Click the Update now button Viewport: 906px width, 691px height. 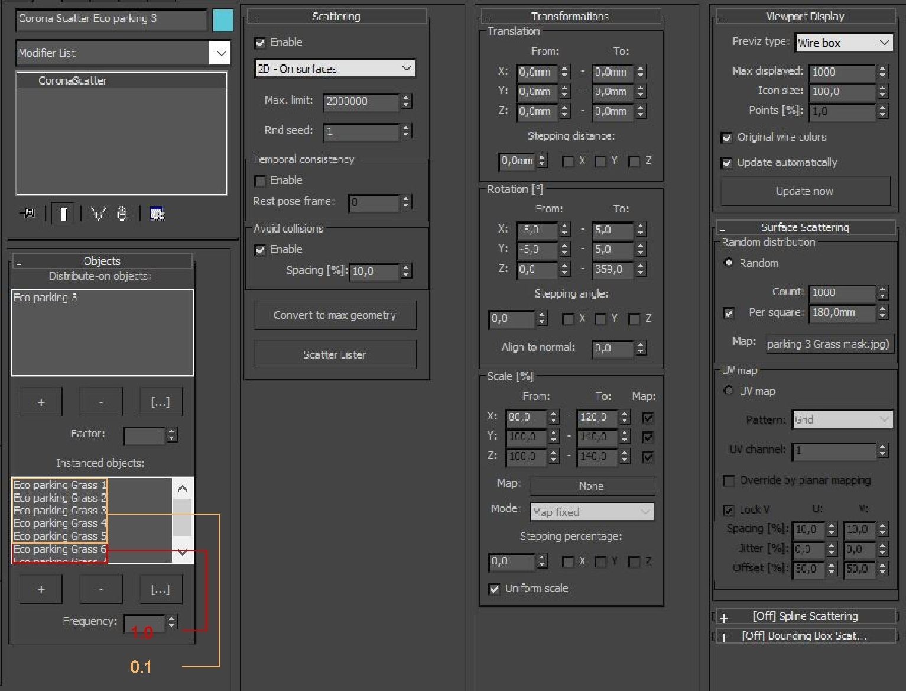(805, 191)
